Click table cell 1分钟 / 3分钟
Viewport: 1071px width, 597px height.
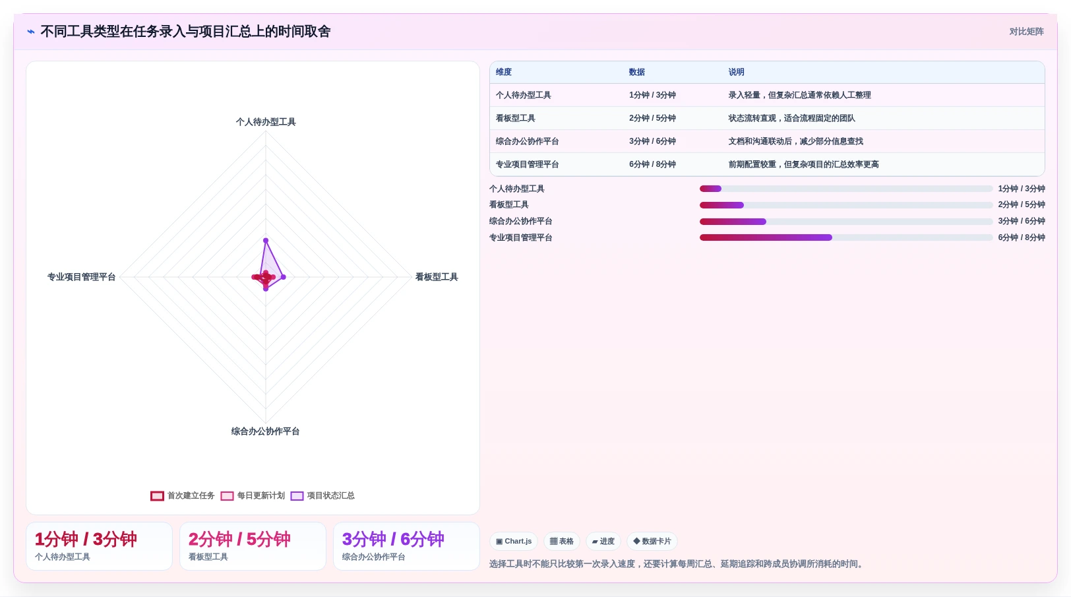click(x=652, y=96)
